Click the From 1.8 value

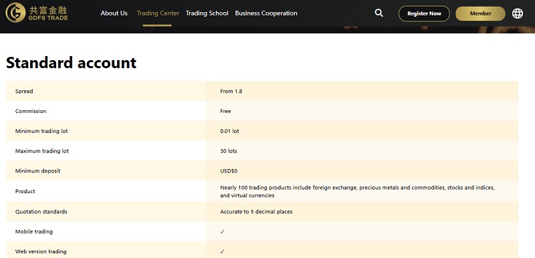tap(231, 92)
